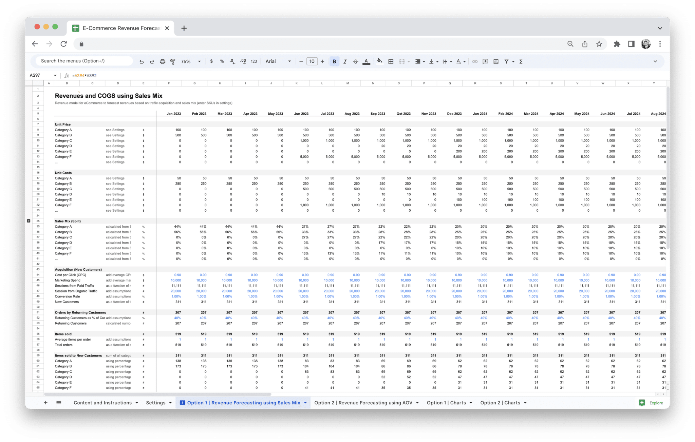This screenshot has width=695, height=442.
Task: Insert a chart using the toolbar icon
Action: click(x=496, y=61)
